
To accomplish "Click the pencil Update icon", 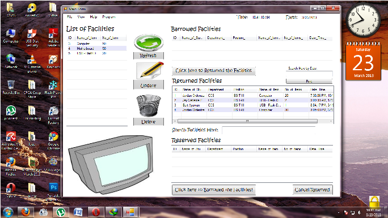I will pos(150,70).
